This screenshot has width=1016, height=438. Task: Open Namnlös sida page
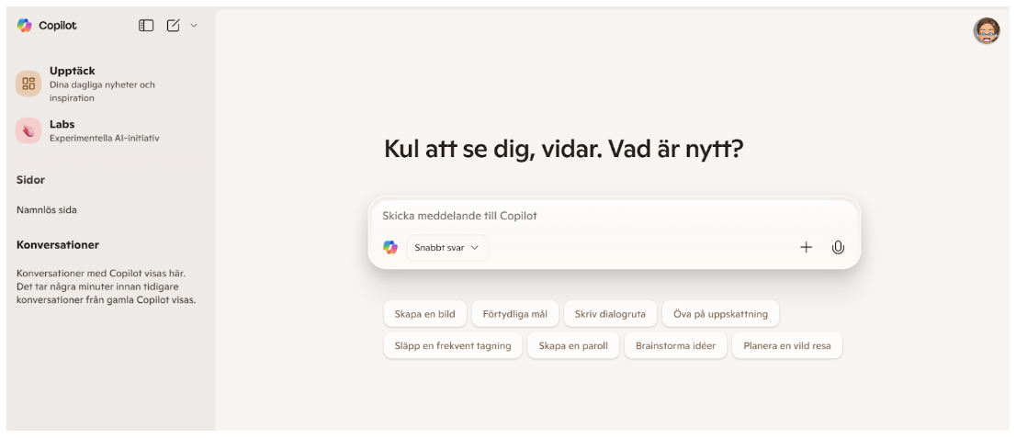[x=47, y=209]
